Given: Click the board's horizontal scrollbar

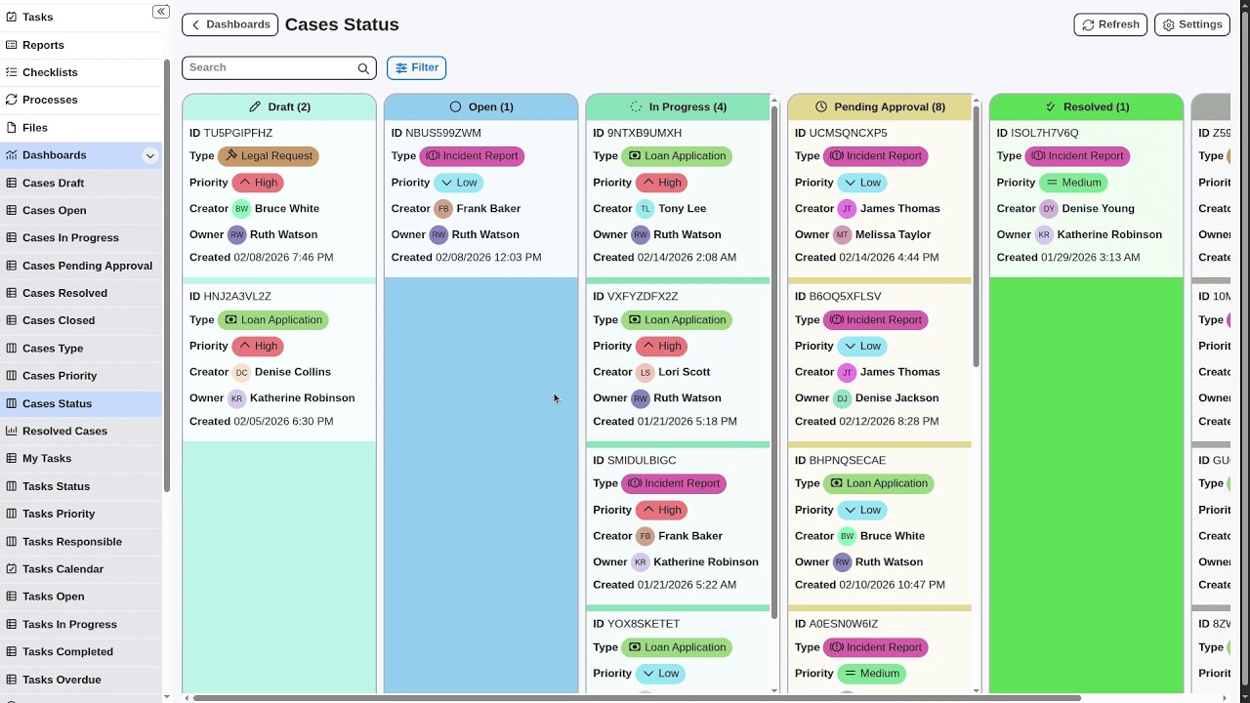Looking at the screenshot, I should pyautogui.click(x=637, y=697).
